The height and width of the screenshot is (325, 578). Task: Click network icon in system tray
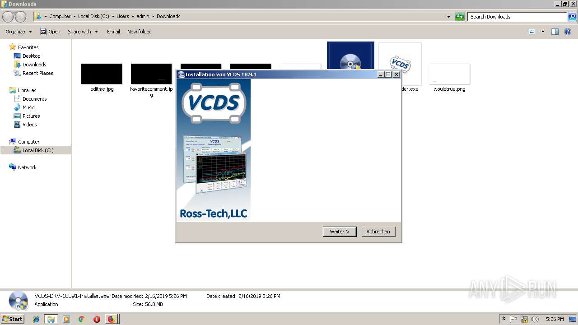[x=524, y=319]
